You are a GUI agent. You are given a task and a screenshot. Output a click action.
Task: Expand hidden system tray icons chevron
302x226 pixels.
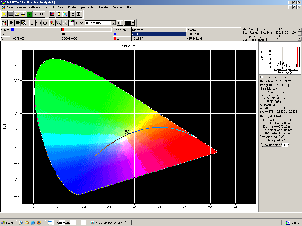[x=283, y=223]
